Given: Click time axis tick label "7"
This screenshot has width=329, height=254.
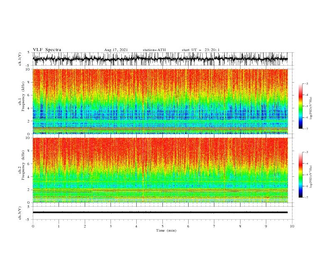Looking at the screenshot, I should pos(214,226).
